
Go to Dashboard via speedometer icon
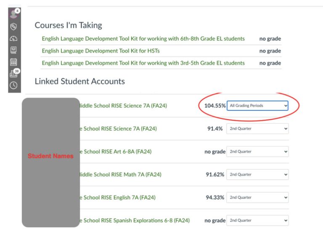[13, 38]
